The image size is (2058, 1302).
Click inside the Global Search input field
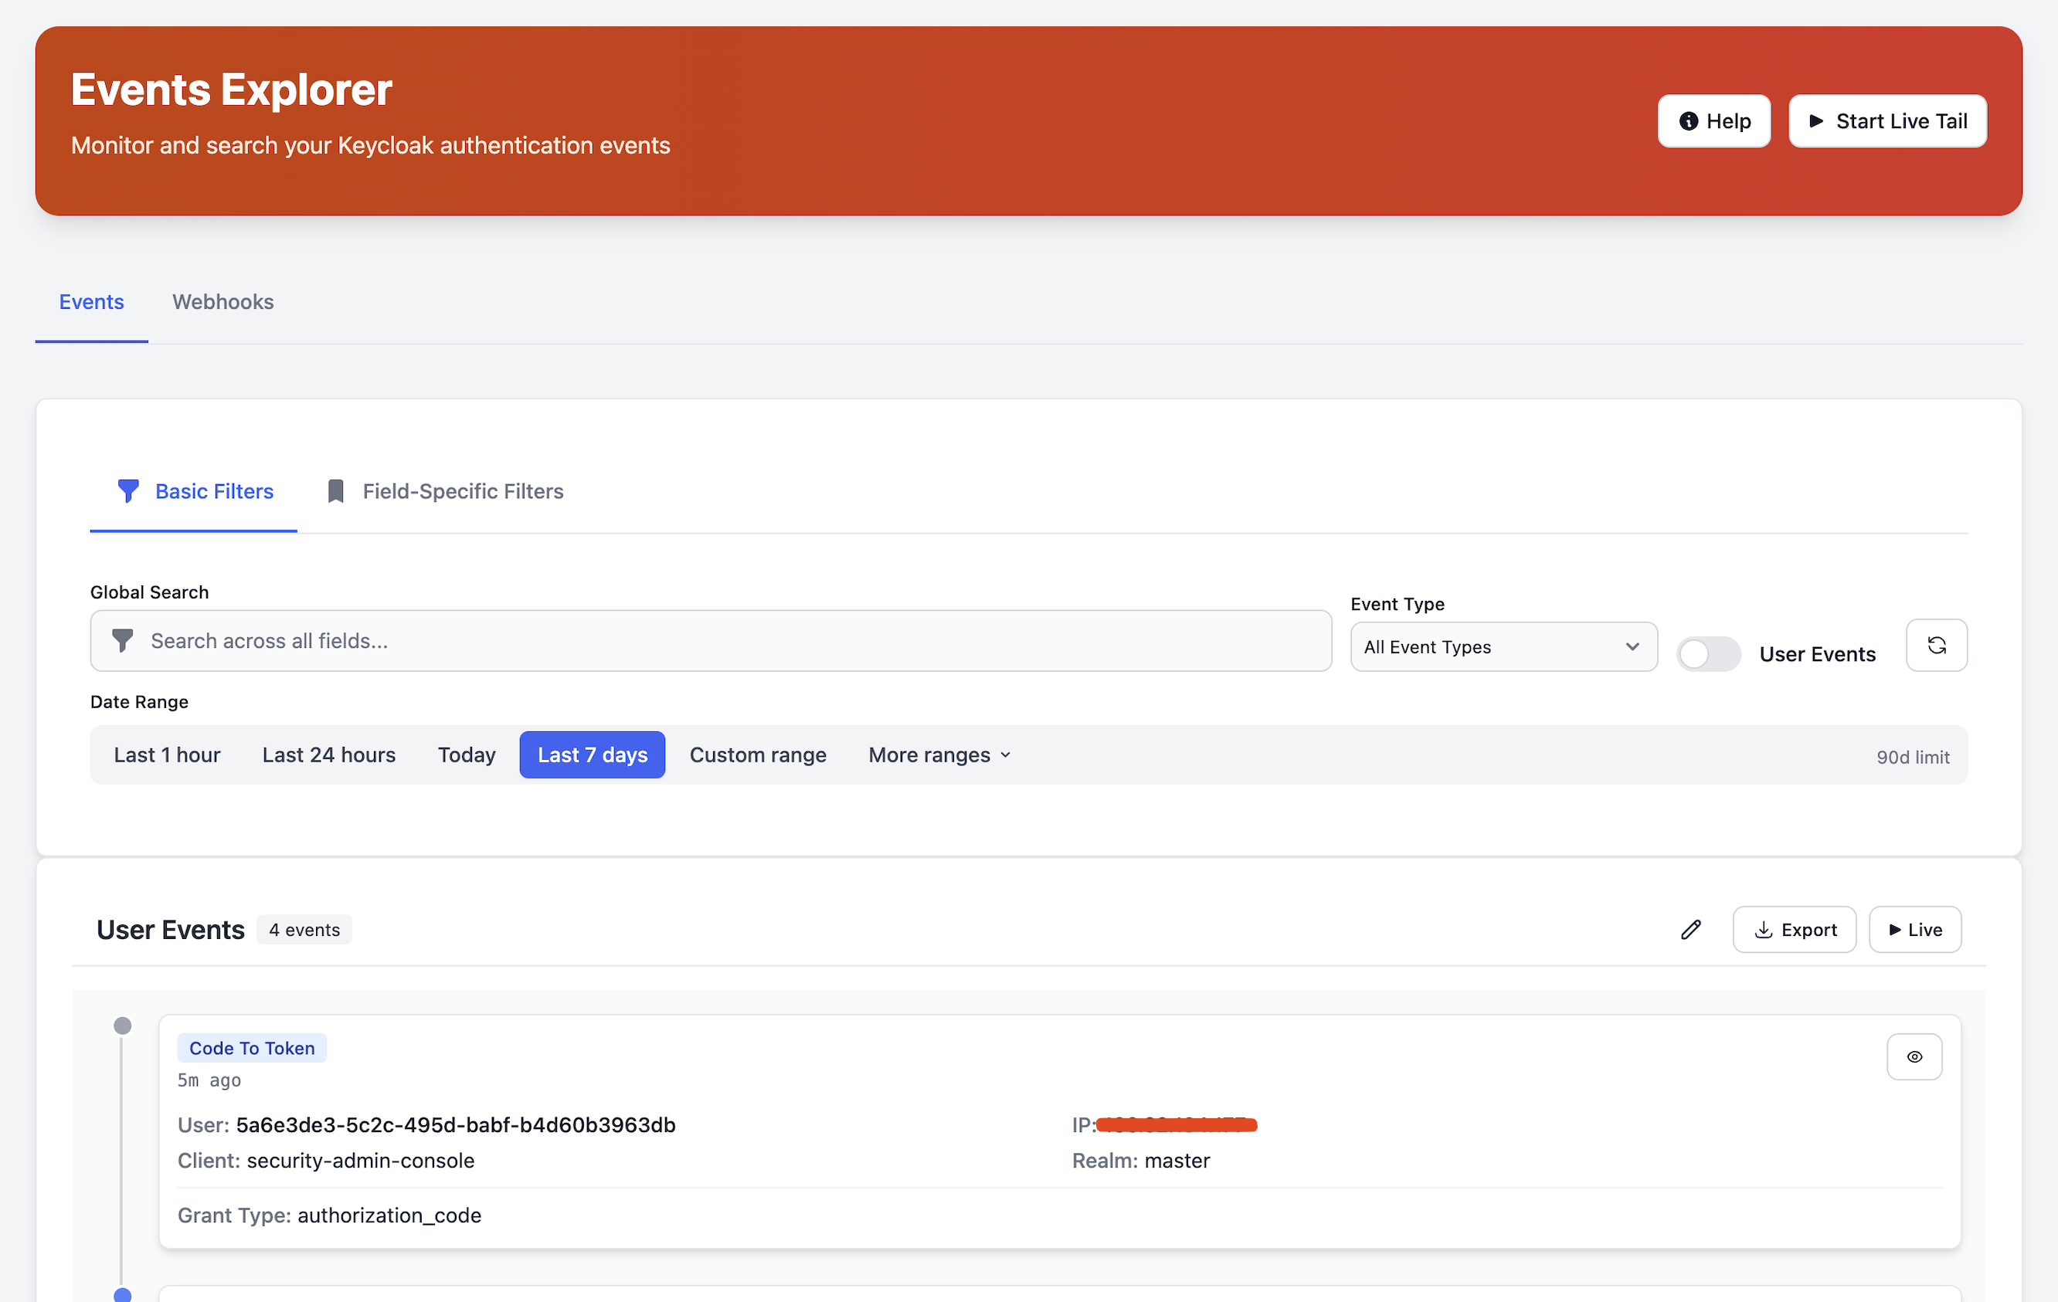684,640
